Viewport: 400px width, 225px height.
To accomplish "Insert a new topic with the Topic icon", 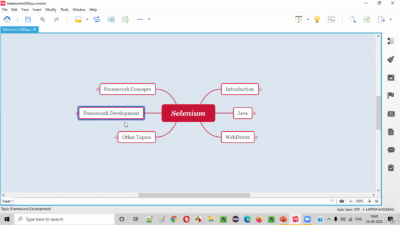I will tap(78, 19).
